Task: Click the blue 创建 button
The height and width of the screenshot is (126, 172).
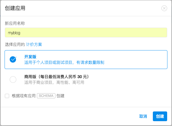Action: [160, 116]
